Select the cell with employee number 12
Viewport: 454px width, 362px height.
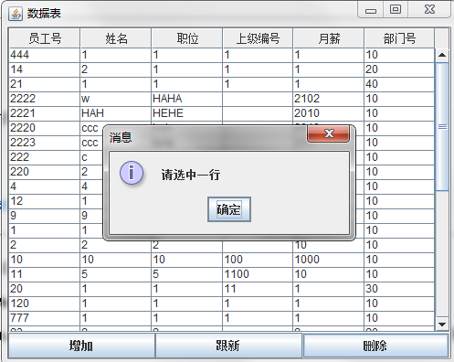tap(45, 201)
